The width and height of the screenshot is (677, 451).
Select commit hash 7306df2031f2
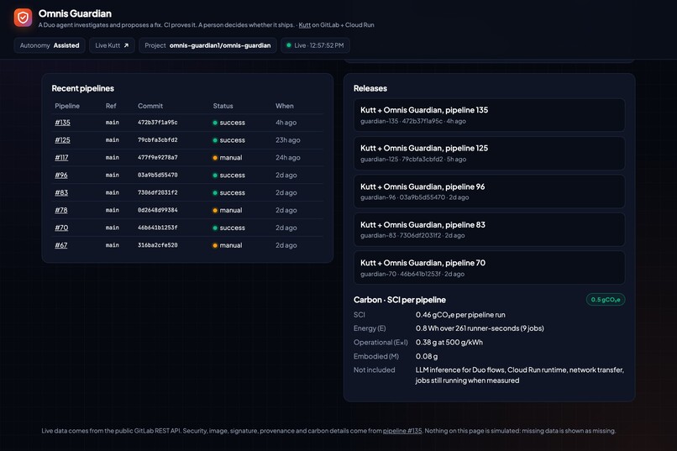[158, 192]
